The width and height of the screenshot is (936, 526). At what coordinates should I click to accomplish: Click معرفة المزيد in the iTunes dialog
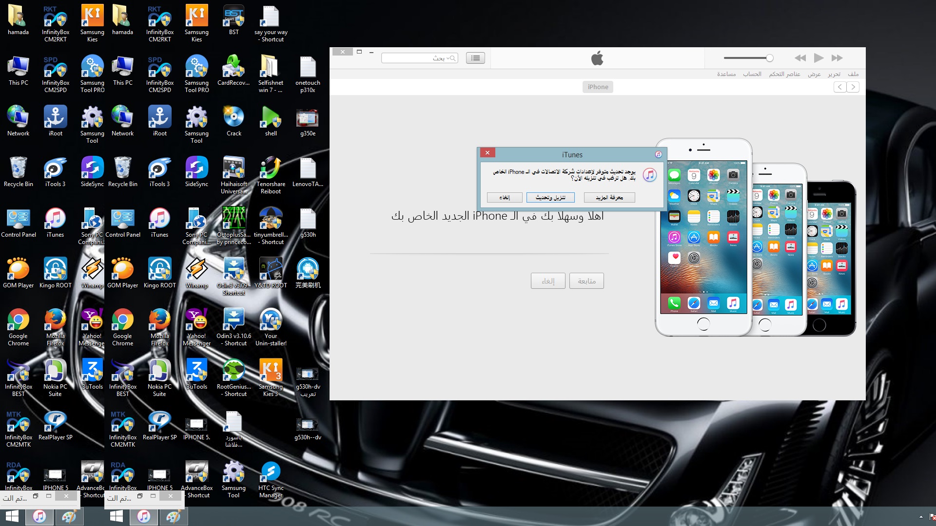coord(609,197)
